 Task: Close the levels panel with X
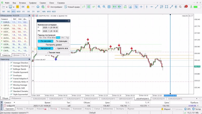(69, 21)
